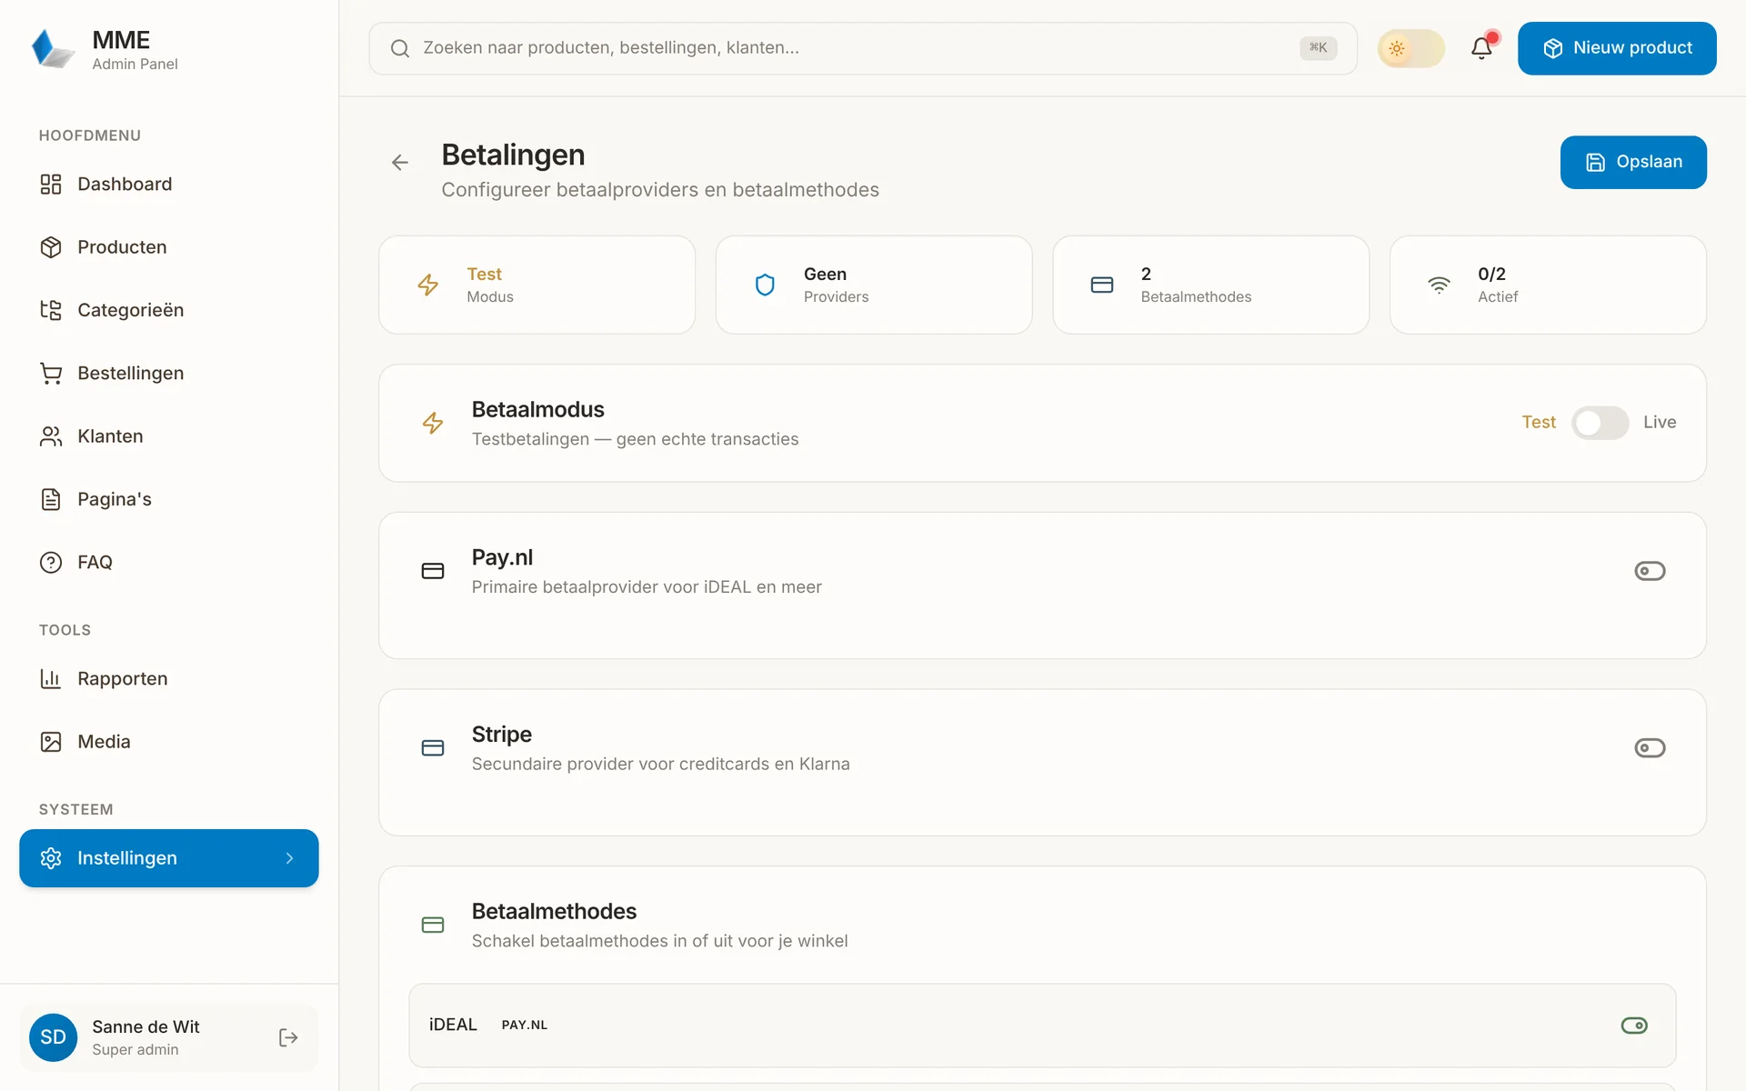Enable the Pay.nl provider toggle
This screenshot has height=1091, width=1746.
pyautogui.click(x=1650, y=571)
